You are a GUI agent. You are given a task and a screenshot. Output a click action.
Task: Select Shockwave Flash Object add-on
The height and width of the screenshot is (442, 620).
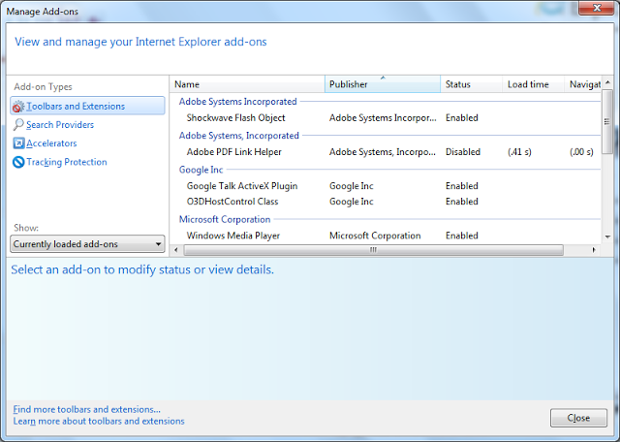point(386,118)
